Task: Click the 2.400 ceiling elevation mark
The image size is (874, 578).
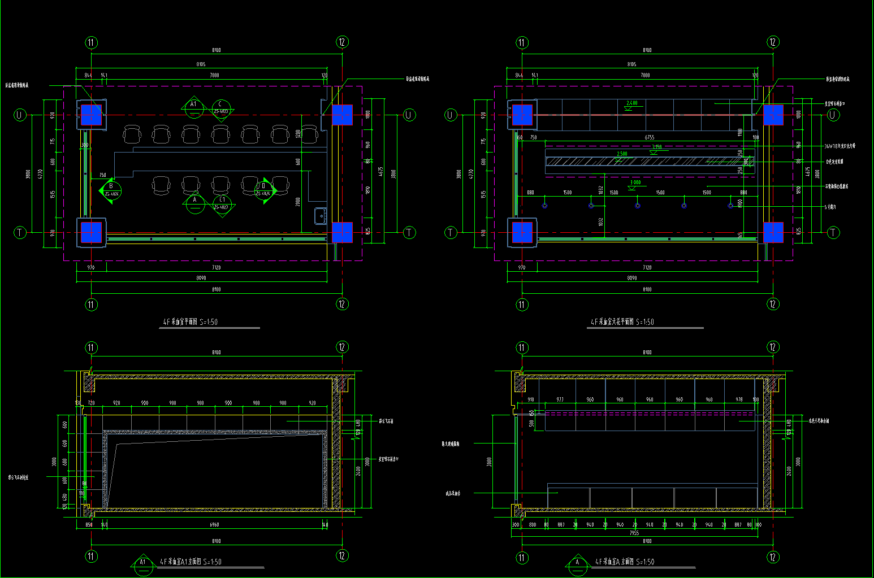Action: coord(631,104)
